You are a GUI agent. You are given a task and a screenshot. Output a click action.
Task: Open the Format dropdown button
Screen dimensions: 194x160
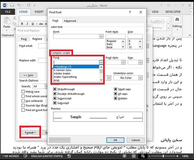pos(30,132)
